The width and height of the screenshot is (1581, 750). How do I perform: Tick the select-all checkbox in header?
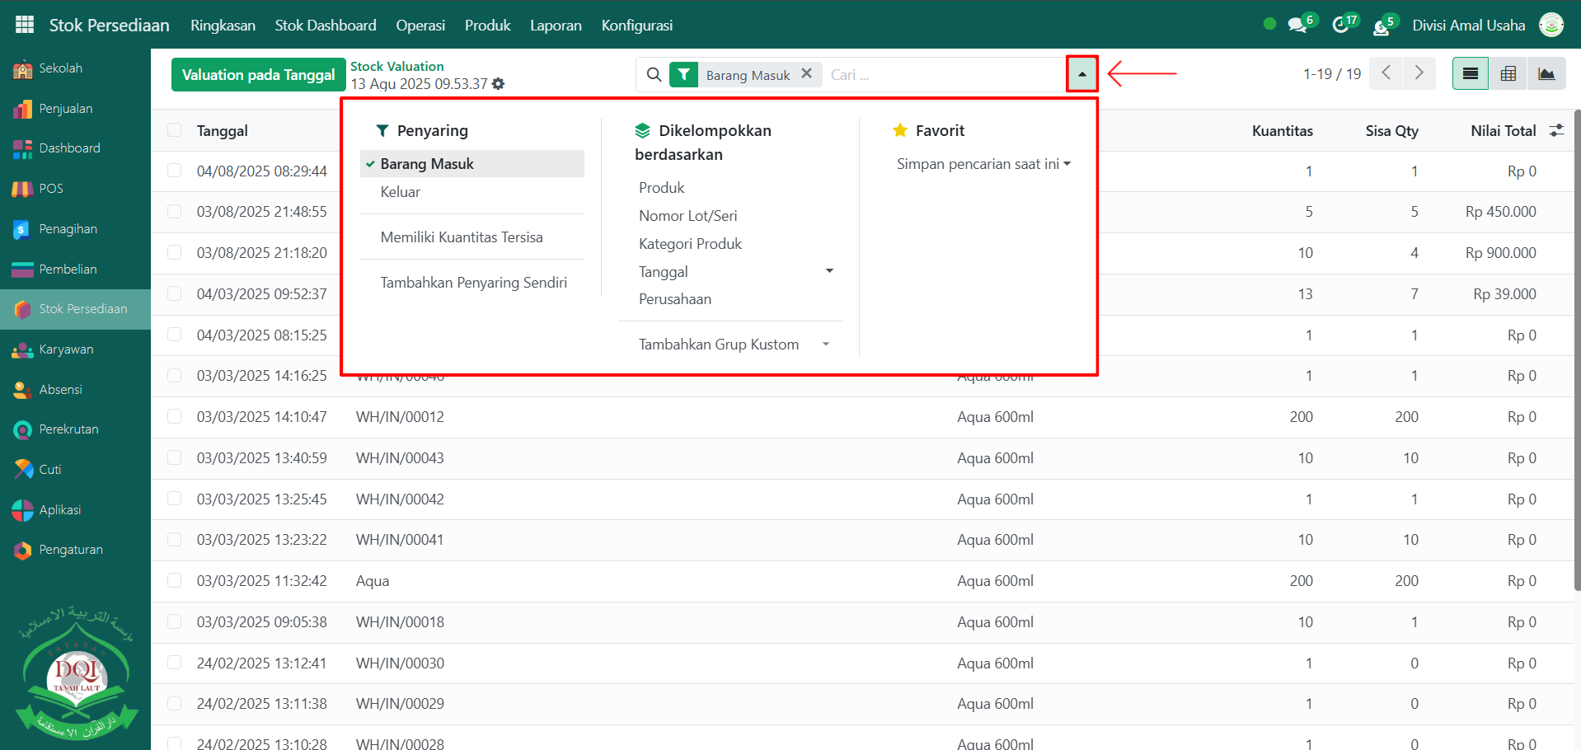(x=174, y=130)
